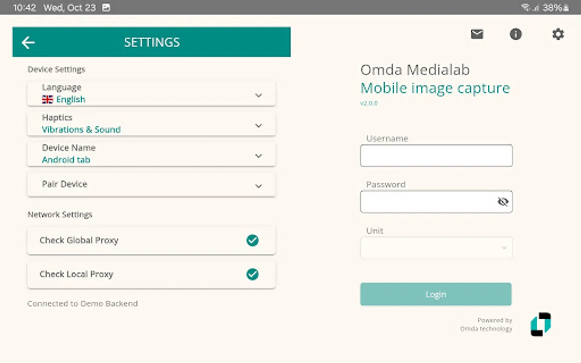Image resolution: width=581 pixels, height=363 pixels.
Task: Tap the Wi-Fi icon in the status bar
Action: (x=525, y=7)
